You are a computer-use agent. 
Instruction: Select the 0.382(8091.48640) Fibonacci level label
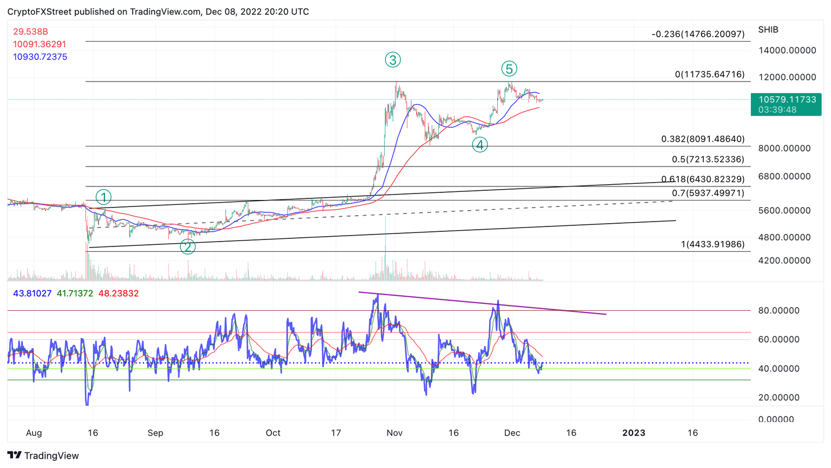702,139
